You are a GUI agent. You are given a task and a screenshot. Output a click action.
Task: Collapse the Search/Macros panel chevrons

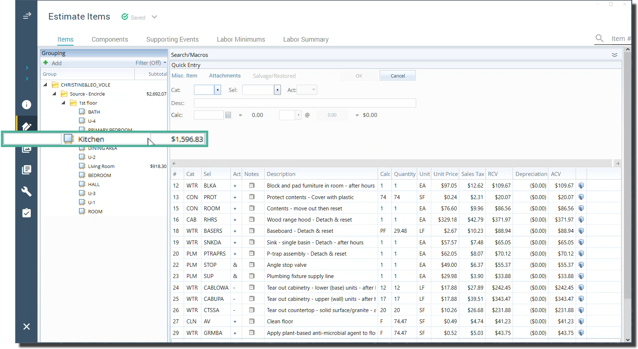[614, 55]
